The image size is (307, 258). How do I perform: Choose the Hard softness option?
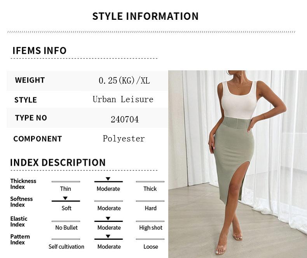(150, 208)
